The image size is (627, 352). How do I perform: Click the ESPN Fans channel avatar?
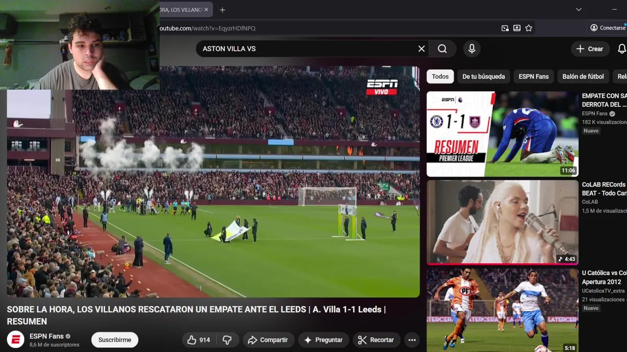coord(16,340)
